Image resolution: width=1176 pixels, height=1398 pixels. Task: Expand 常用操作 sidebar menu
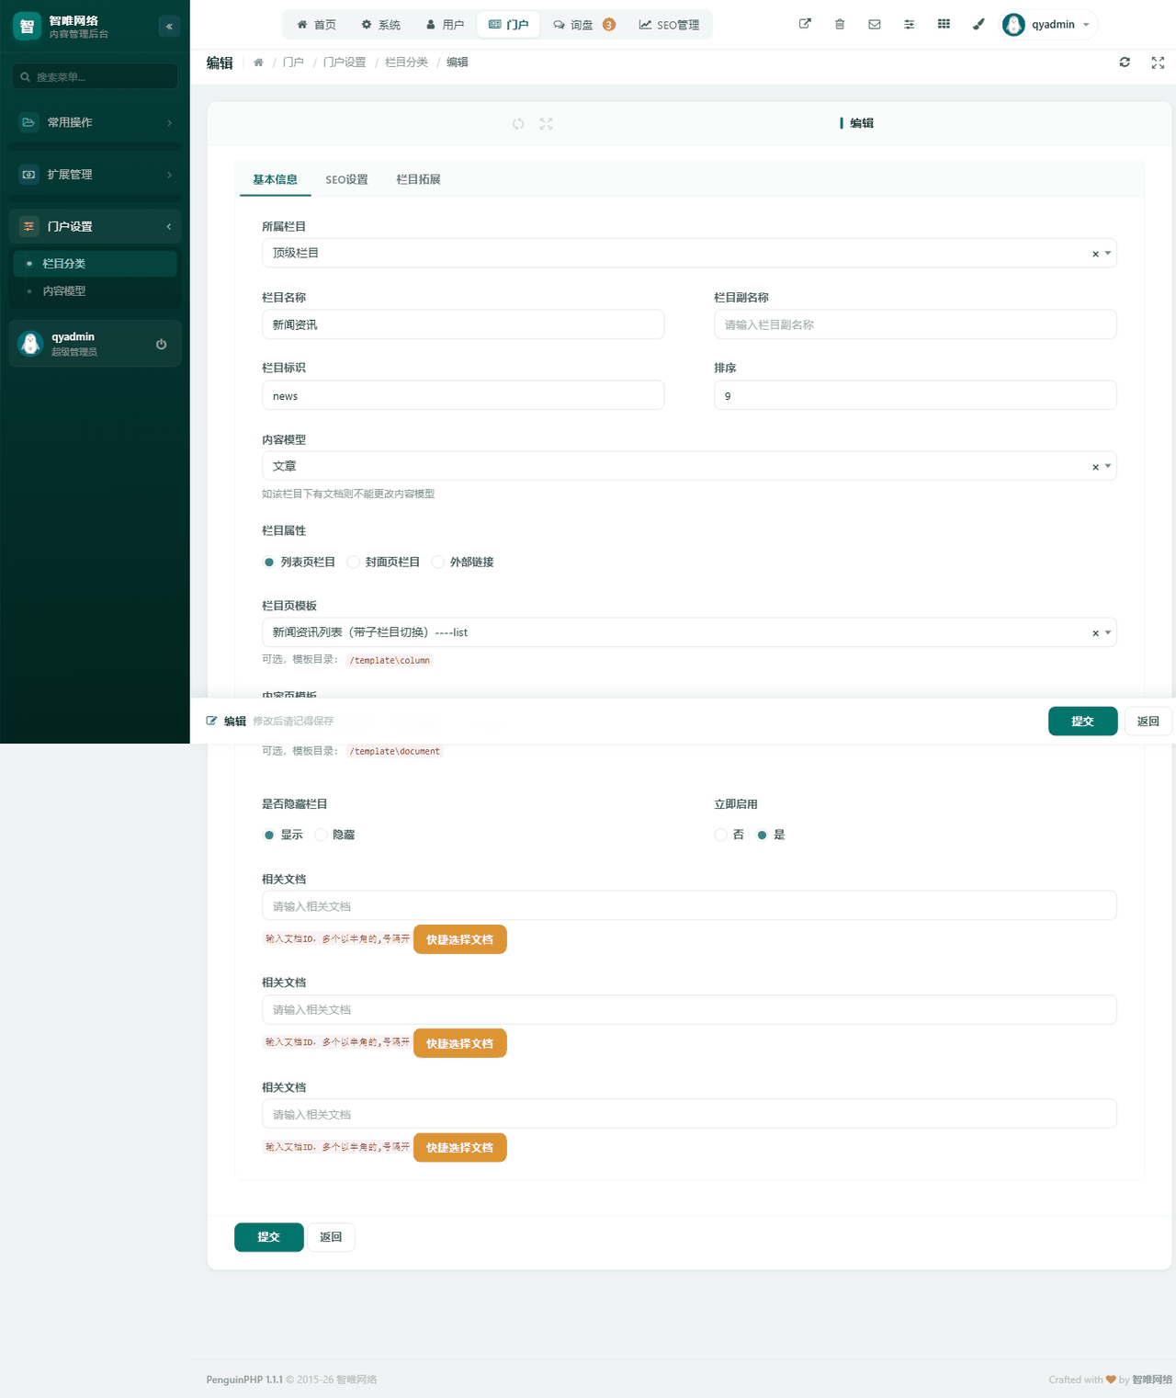(x=95, y=122)
